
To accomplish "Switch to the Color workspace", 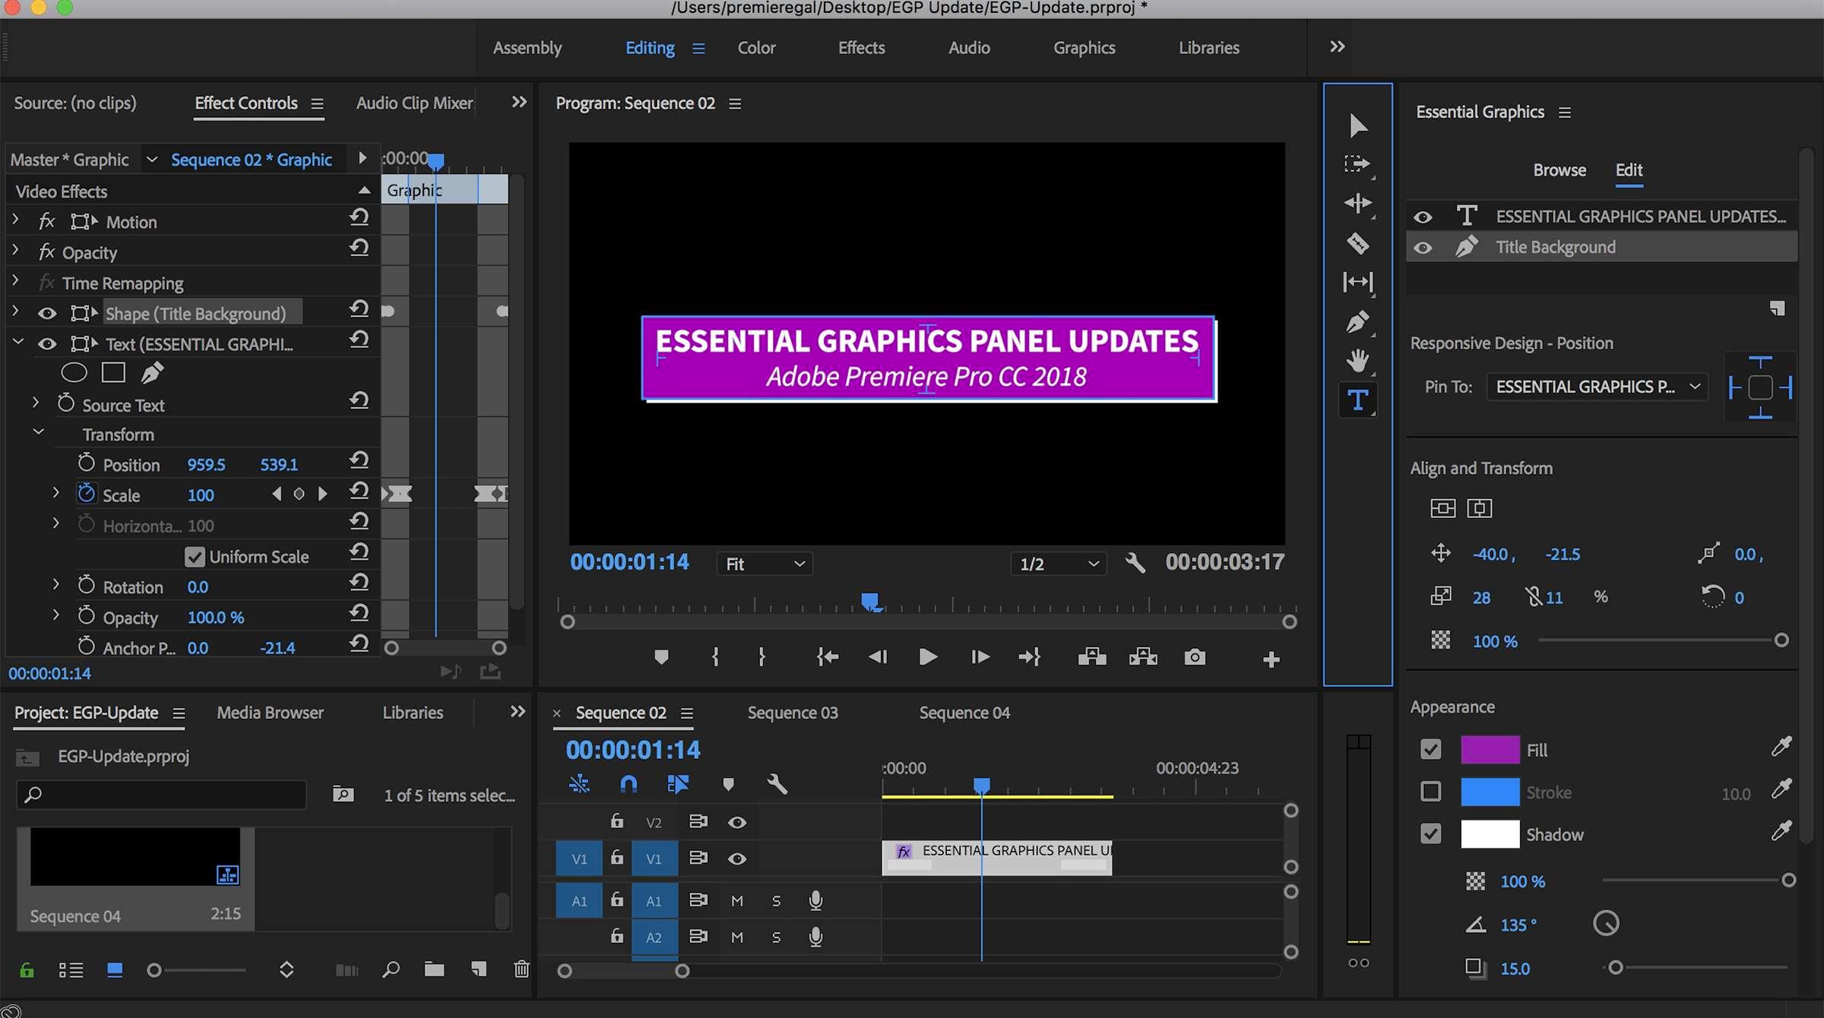I will click(756, 48).
